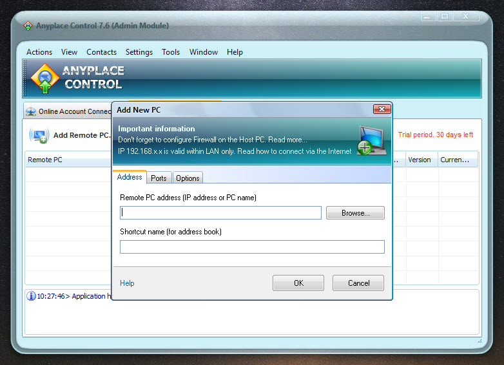Close the Add New PC dialog
The image size is (504, 365).
[382, 109]
